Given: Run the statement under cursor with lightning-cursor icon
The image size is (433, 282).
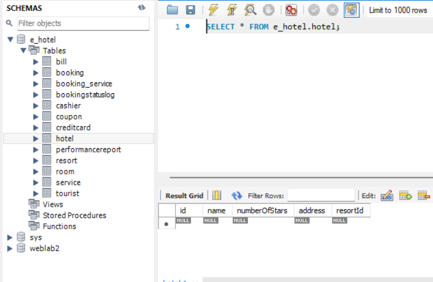Looking at the screenshot, I should tap(231, 10).
